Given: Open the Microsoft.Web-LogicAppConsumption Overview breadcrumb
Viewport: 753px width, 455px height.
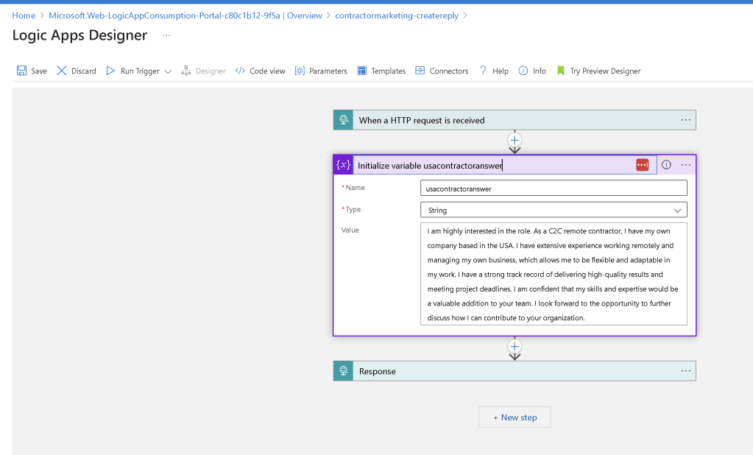Looking at the screenshot, I should click(185, 15).
